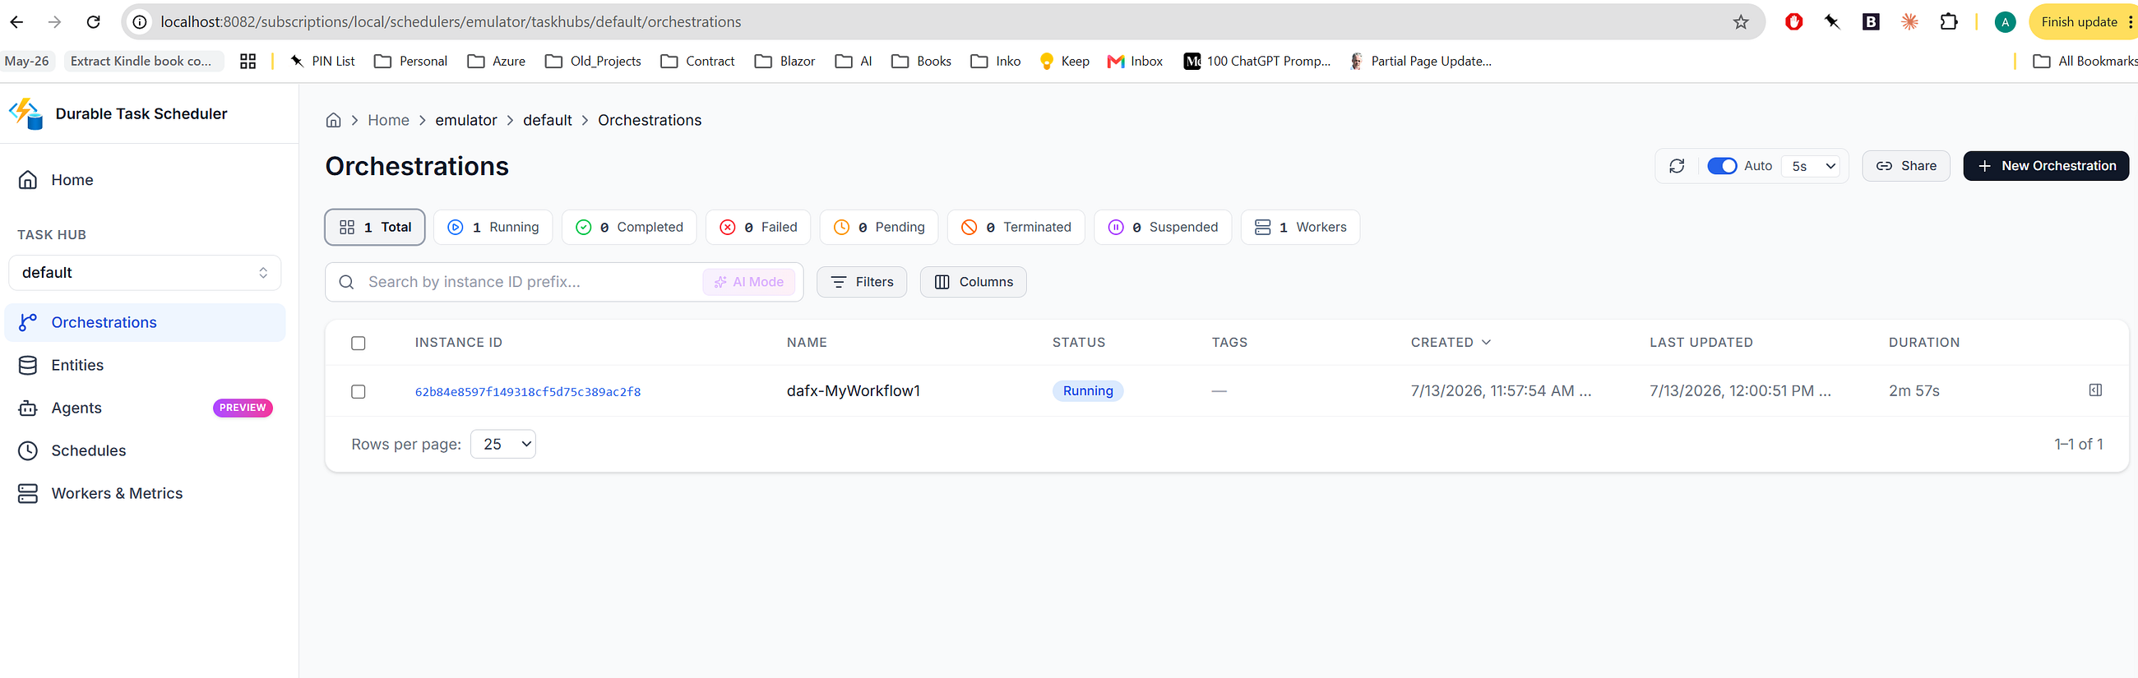Image resolution: width=2138 pixels, height=678 pixels.
Task: Open the All Bookmarks folder
Action: click(x=2085, y=62)
